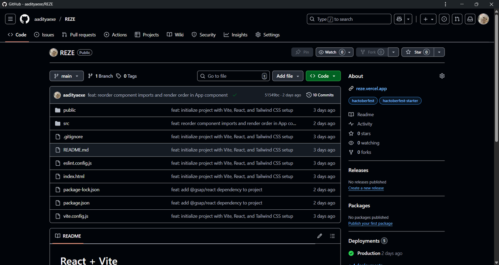This screenshot has width=499, height=265.
Task: Open the package-lock.json file
Action: [x=81, y=190]
